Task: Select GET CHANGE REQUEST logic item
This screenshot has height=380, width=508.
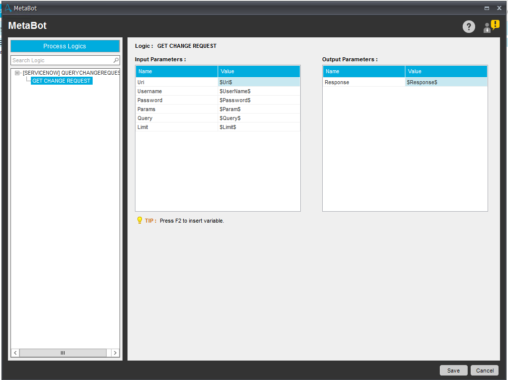Action: click(x=61, y=81)
